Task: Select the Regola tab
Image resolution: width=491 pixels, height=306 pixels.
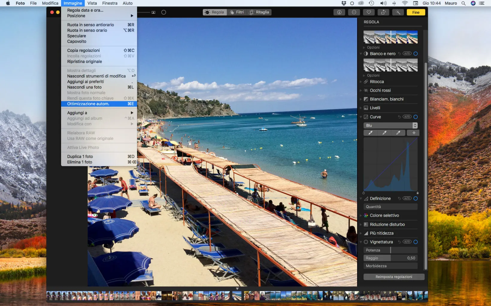Action: (x=215, y=12)
